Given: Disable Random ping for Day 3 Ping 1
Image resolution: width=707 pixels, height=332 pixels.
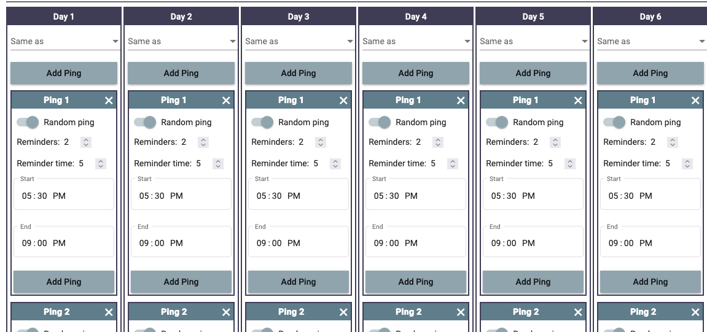Looking at the screenshot, I should (263, 123).
